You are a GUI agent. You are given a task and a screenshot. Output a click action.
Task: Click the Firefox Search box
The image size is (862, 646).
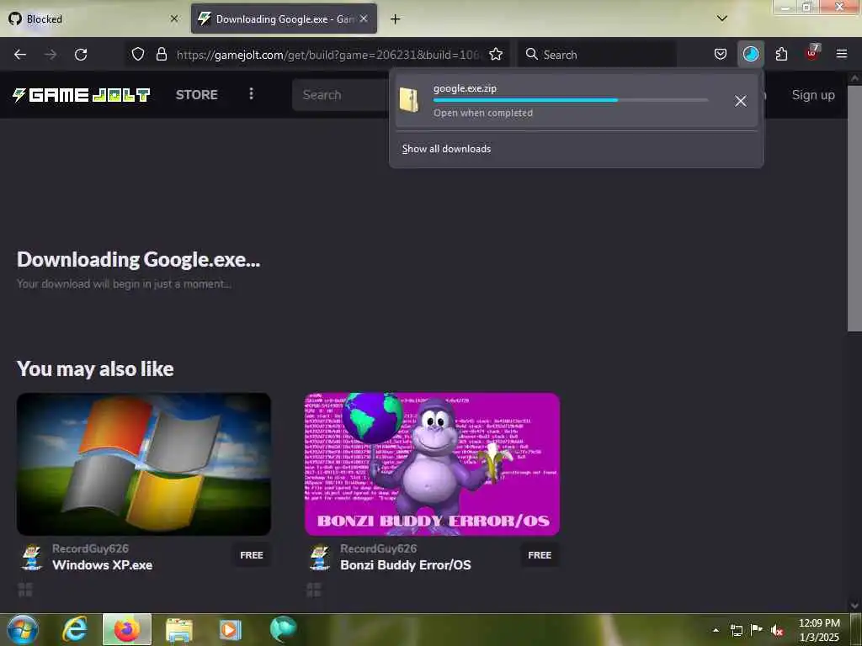pyautogui.click(x=597, y=55)
